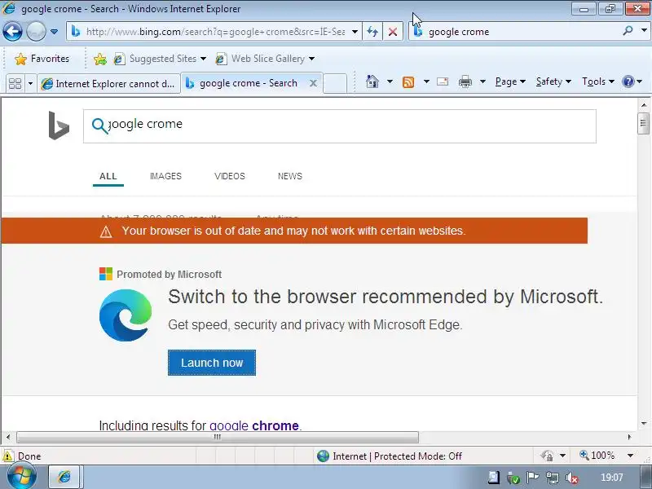Click the out of date browser warning banner
This screenshot has width=652, height=489.
click(x=294, y=231)
